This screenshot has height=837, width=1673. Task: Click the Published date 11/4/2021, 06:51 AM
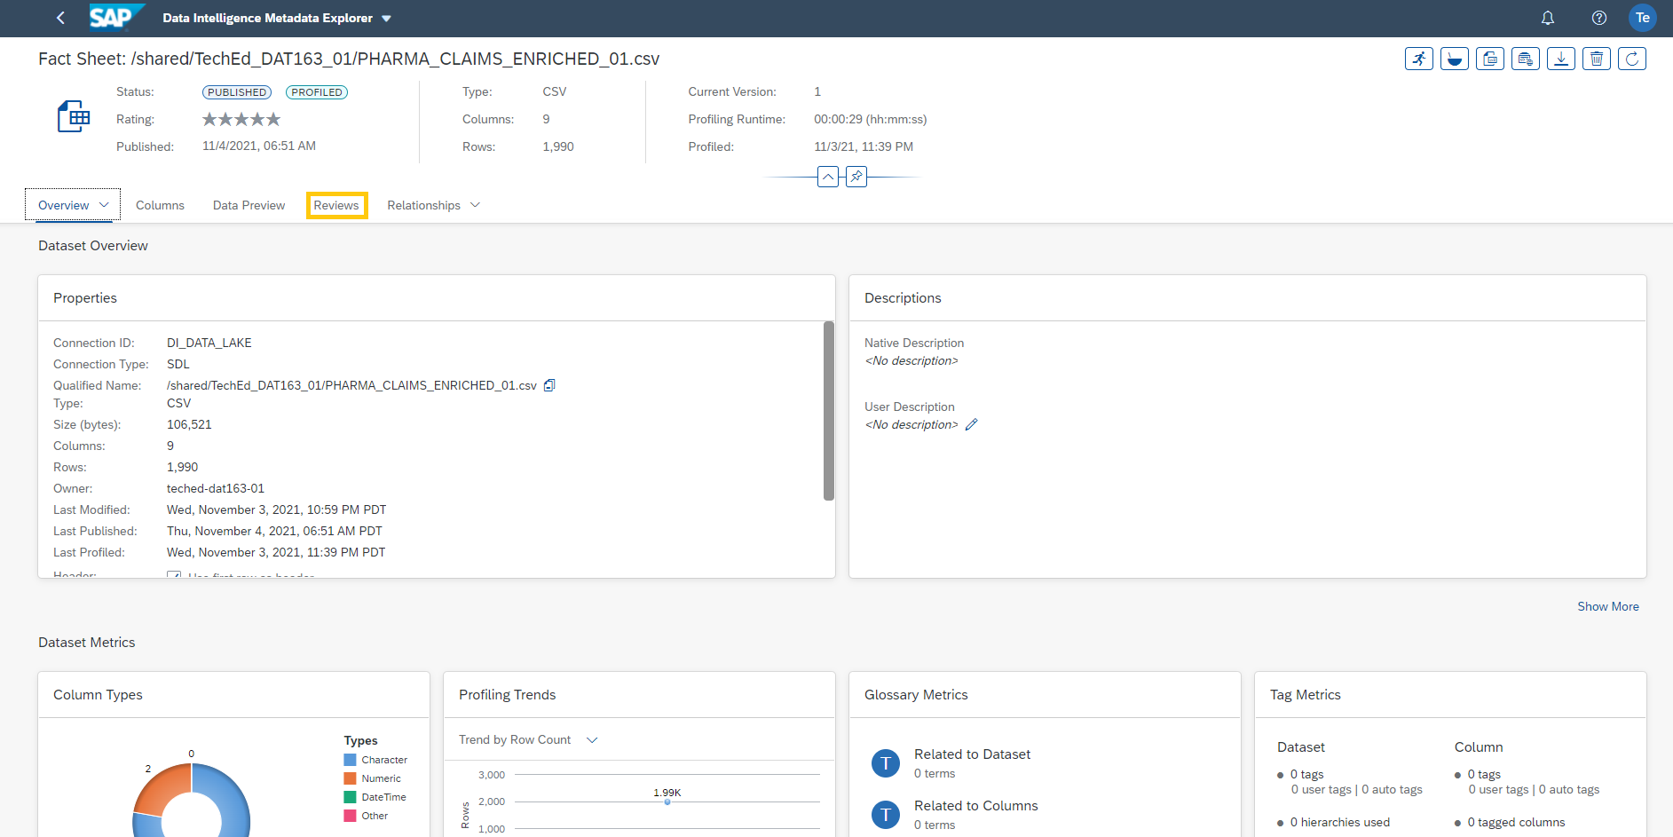tap(259, 146)
